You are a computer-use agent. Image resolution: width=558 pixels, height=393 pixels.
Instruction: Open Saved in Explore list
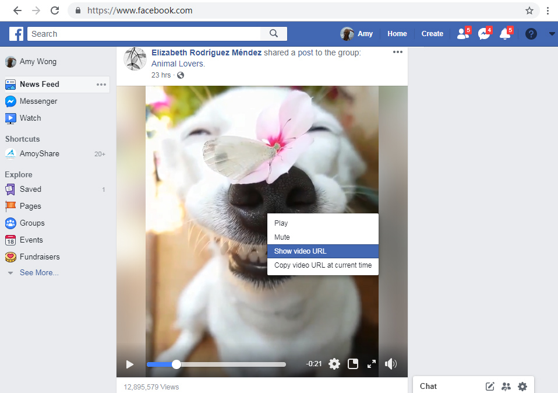(23, 189)
